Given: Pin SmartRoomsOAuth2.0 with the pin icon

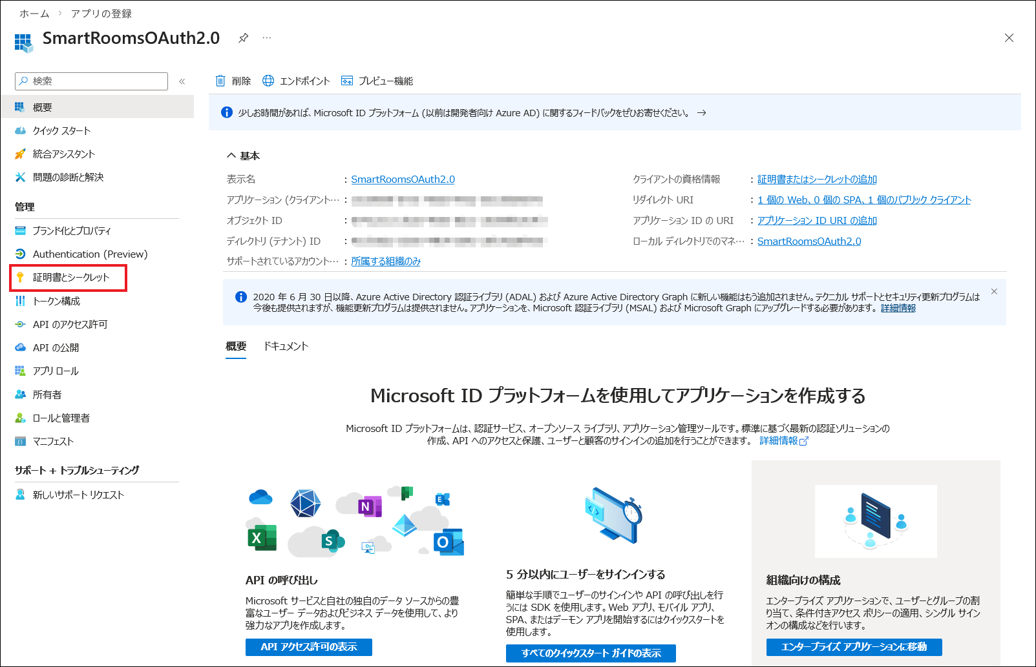Looking at the screenshot, I should (243, 38).
